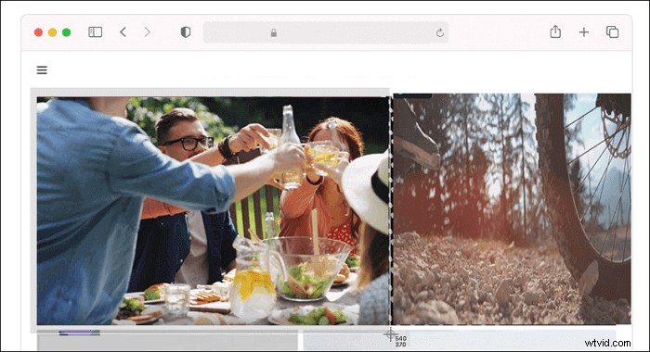Select the bicycle wheel video thumbnail
The width and height of the screenshot is (650, 352).
click(512, 208)
